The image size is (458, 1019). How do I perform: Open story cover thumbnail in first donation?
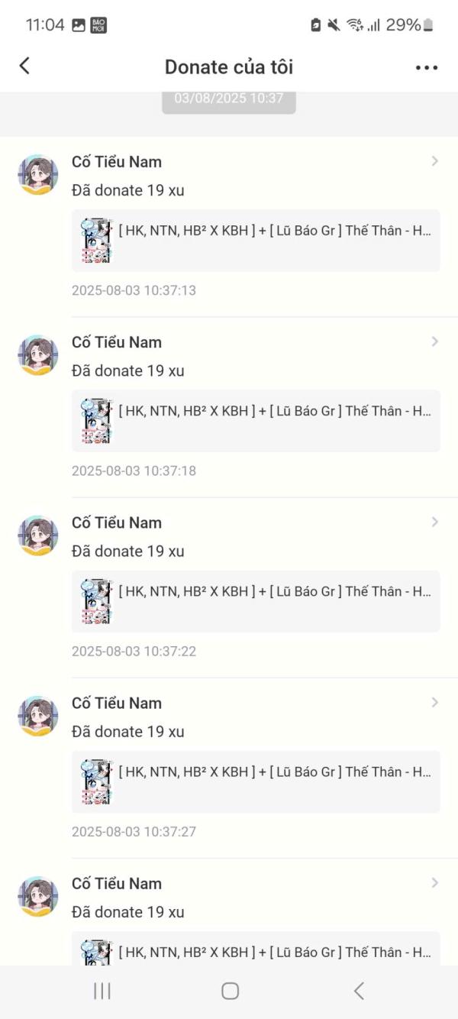pos(96,241)
